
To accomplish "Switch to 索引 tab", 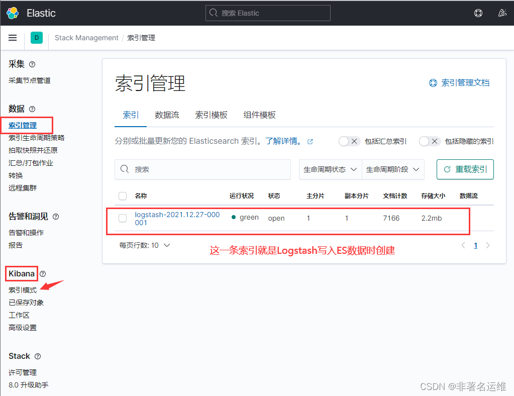I will point(131,115).
